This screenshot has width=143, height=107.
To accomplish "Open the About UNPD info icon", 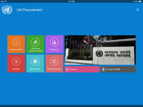I will click(x=16, y=42).
